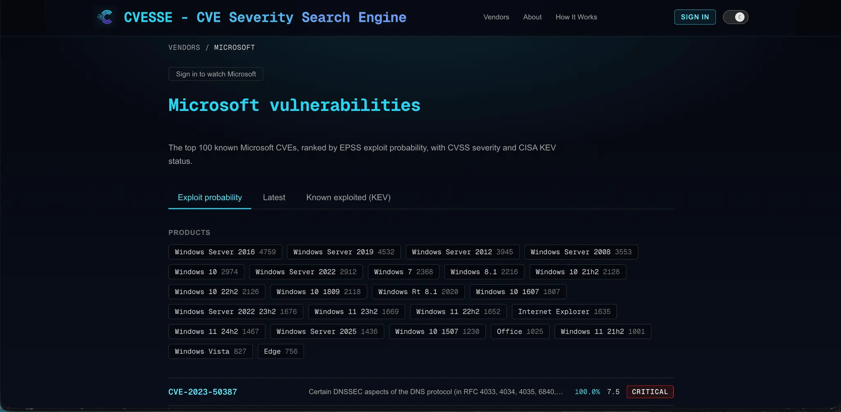Screen dimensions: 841x412
Task: Click the CRITICAL severity badge
Action: [650, 392]
